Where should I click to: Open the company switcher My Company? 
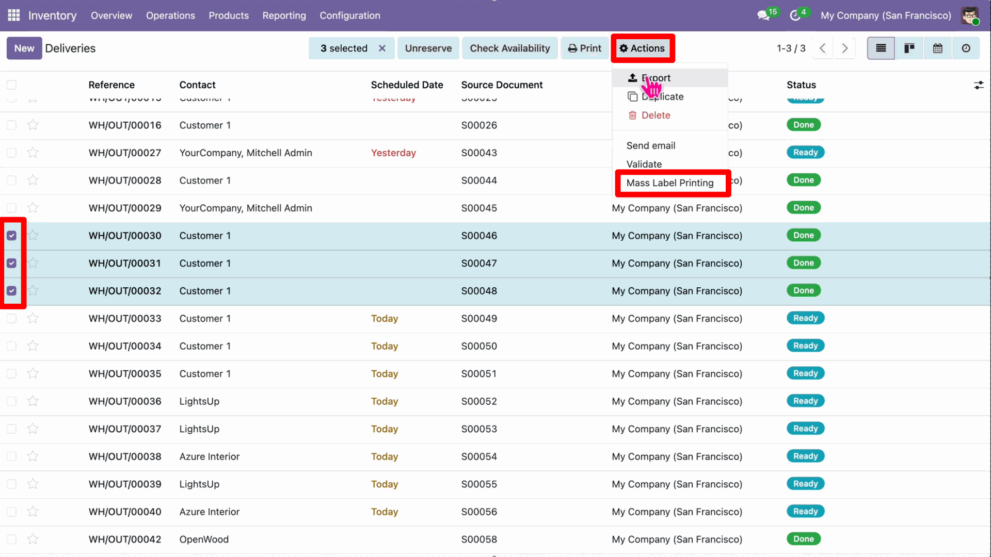pyautogui.click(x=886, y=15)
